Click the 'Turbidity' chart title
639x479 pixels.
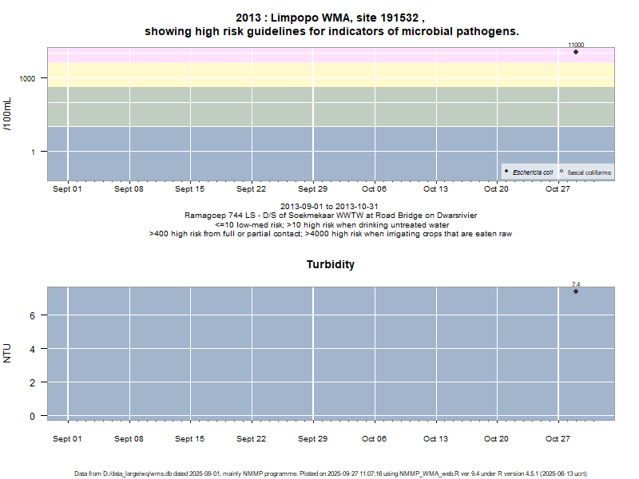point(331,264)
